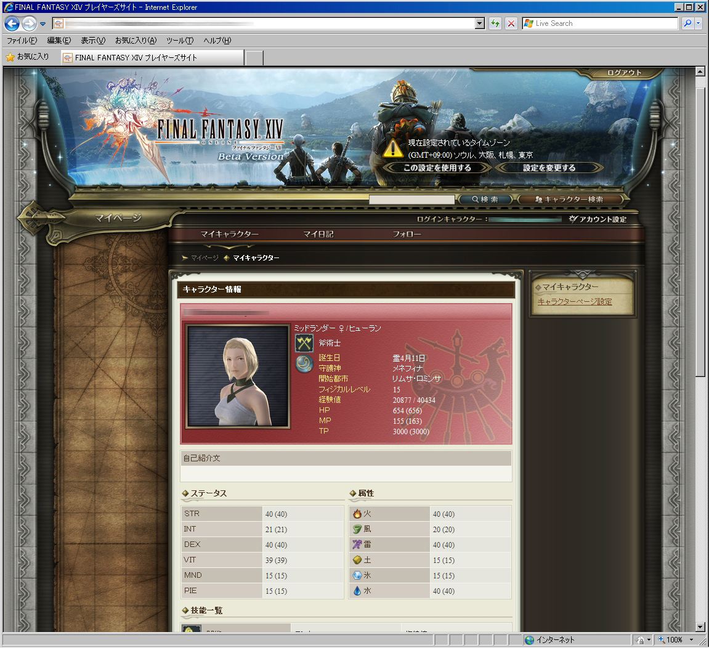
Task: Click the crossed axes 斧術士 class icon
Action: click(304, 342)
